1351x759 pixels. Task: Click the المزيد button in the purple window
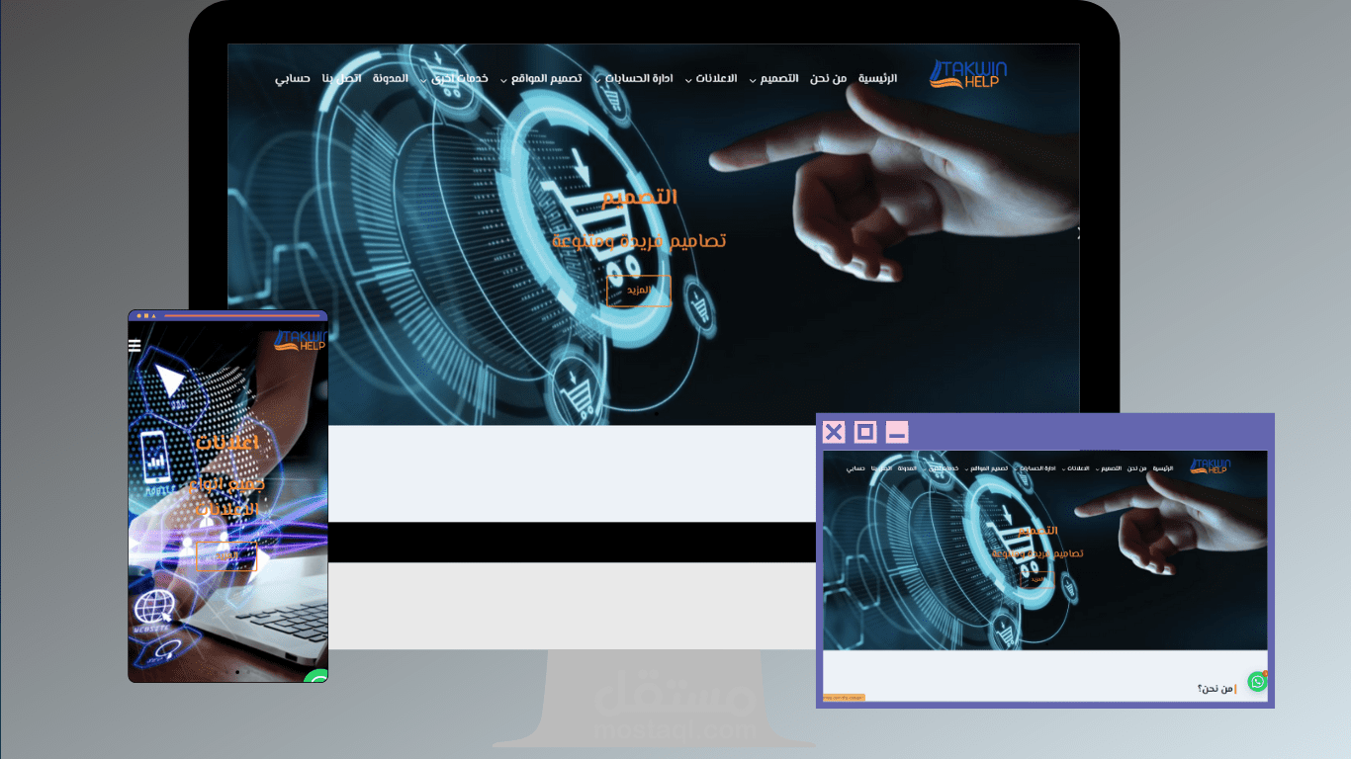click(1036, 579)
